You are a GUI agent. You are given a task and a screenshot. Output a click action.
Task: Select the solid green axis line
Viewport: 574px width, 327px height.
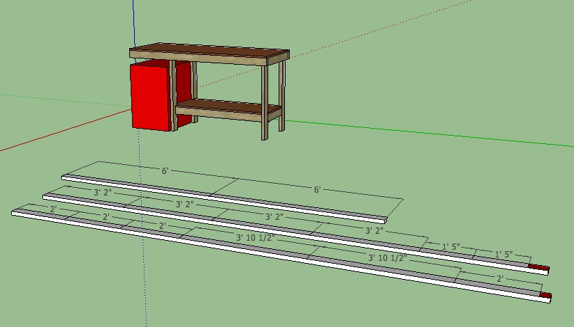(431, 134)
